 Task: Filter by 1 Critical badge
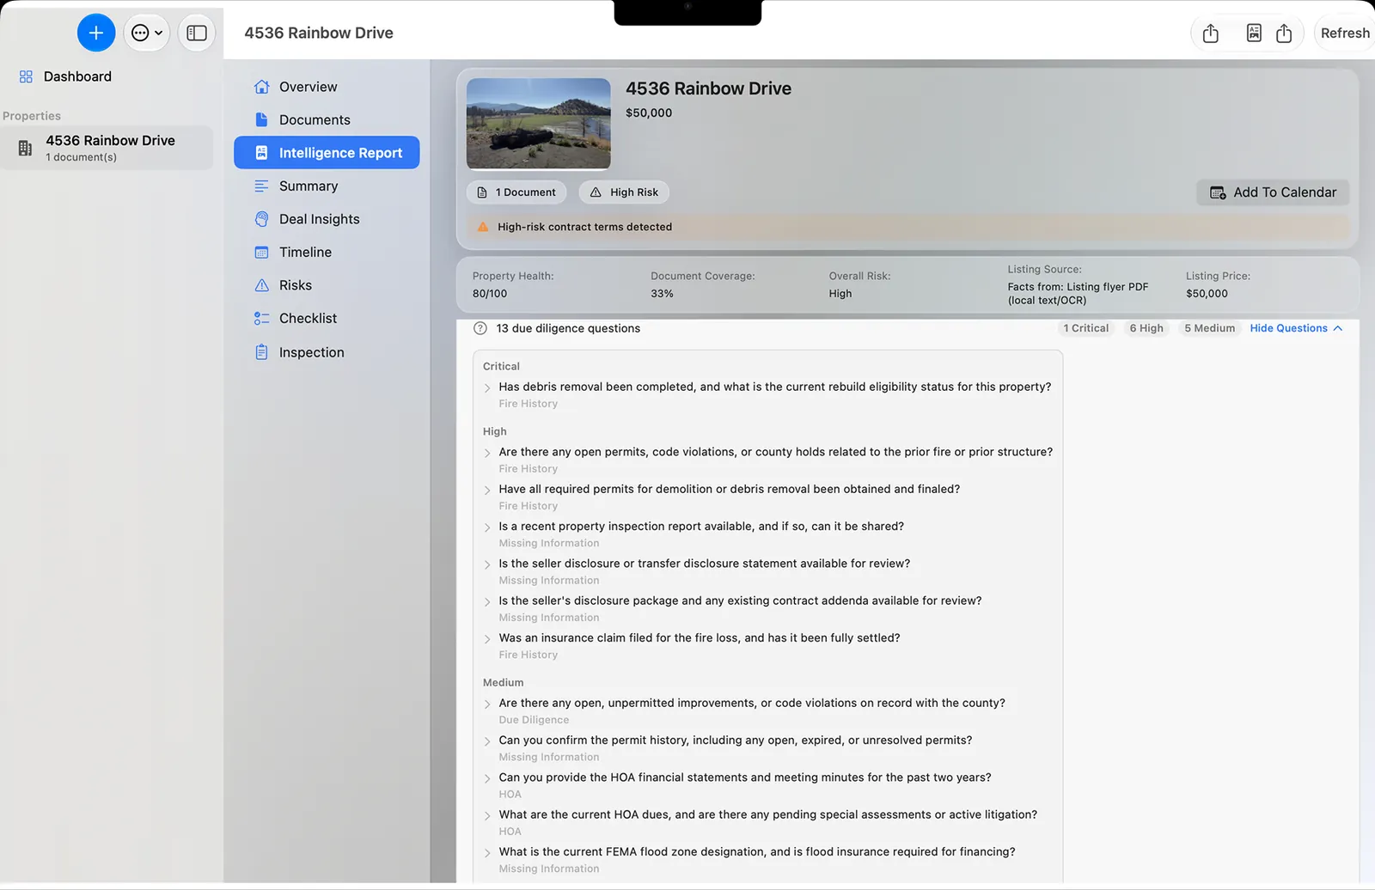pos(1086,328)
